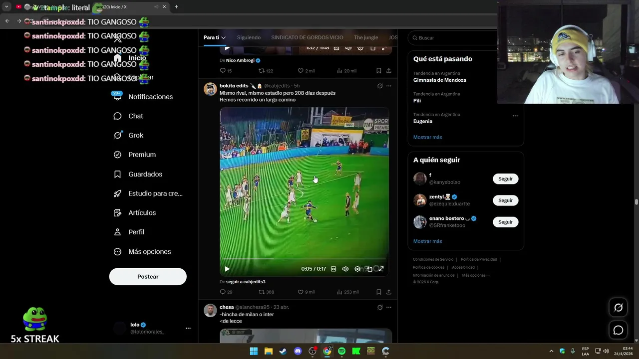This screenshot has height=359, width=639.
Task: Open chesa profile avatar
Action: [x=210, y=311]
